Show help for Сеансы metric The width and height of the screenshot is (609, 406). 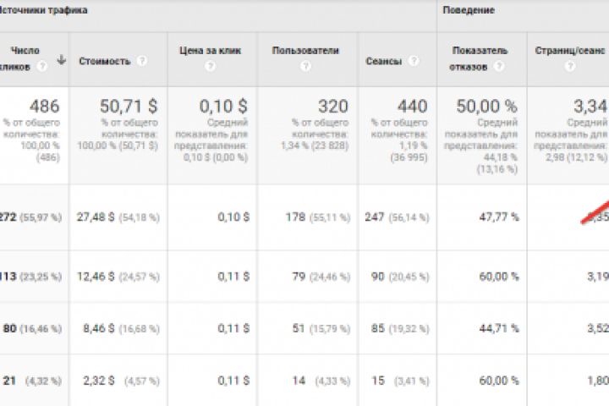click(414, 61)
